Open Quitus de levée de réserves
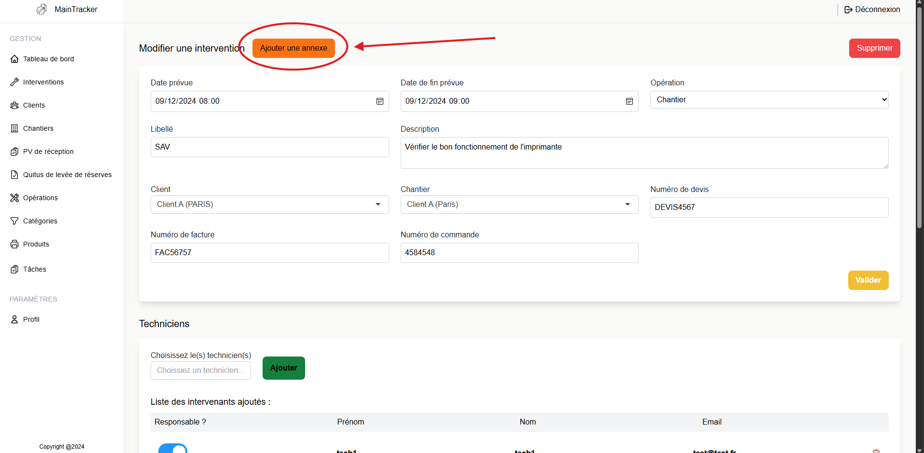The width and height of the screenshot is (924, 453). (x=67, y=175)
